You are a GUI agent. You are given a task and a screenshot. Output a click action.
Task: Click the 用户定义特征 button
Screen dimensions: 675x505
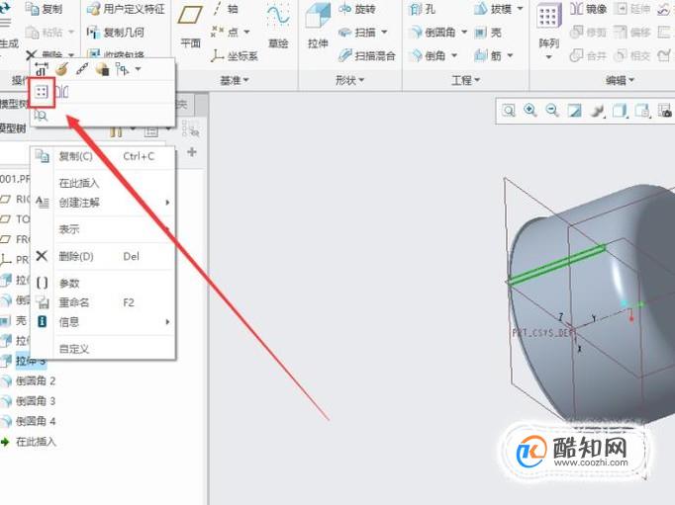coord(126,9)
